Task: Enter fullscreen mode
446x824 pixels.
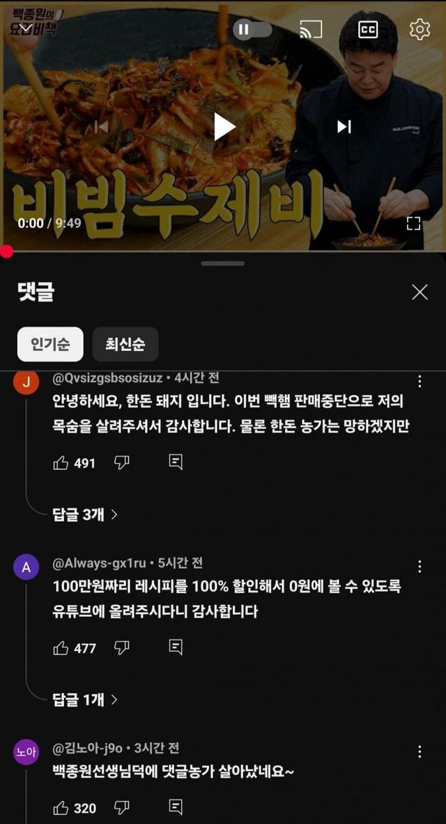Action: tap(413, 223)
